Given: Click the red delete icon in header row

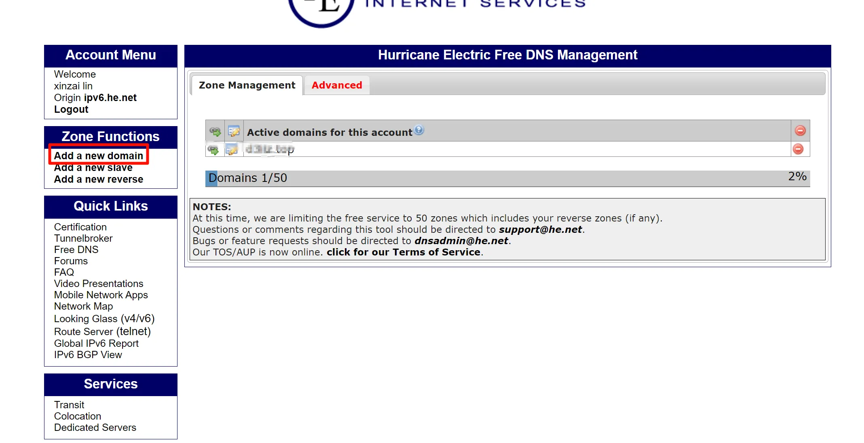Looking at the screenshot, I should pyautogui.click(x=800, y=131).
